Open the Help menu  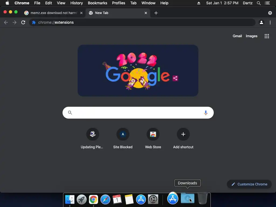coord(164,3)
